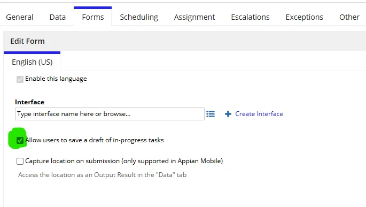This screenshot has height=207, width=366.
Task: Go to the Scheduling tab
Action: pyautogui.click(x=139, y=17)
